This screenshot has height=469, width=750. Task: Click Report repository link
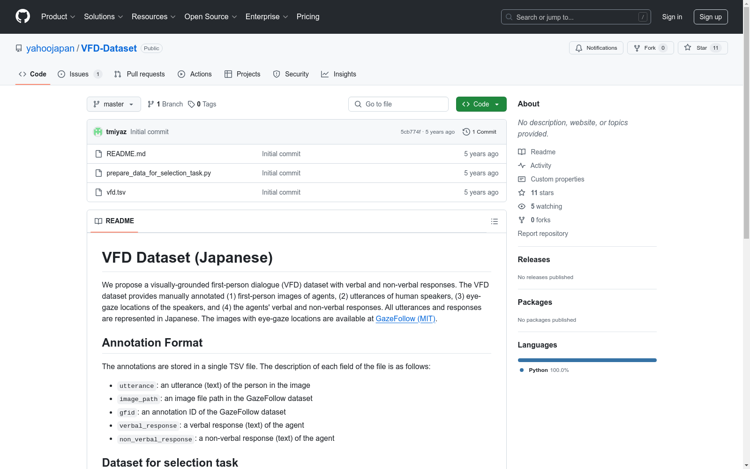[543, 234]
